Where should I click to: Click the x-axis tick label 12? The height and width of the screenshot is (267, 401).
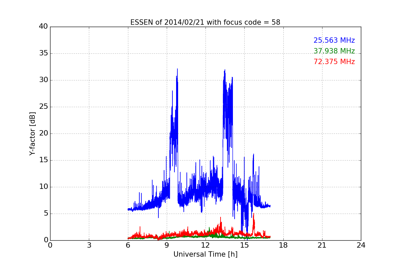(206, 245)
